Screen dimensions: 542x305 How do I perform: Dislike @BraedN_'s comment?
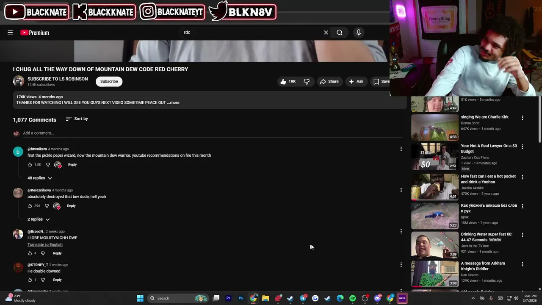43,253
